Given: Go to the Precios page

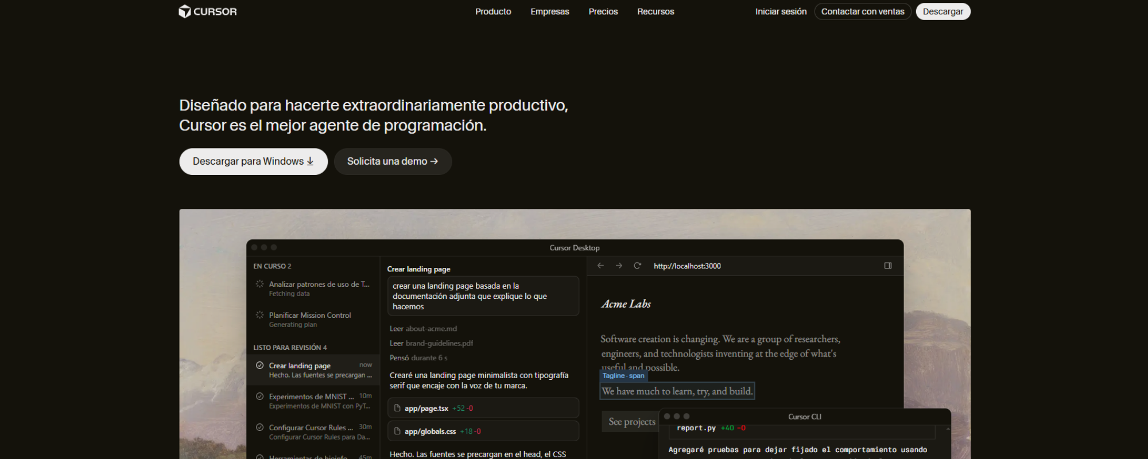Looking at the screenshot, I should (x=603, y=11).
